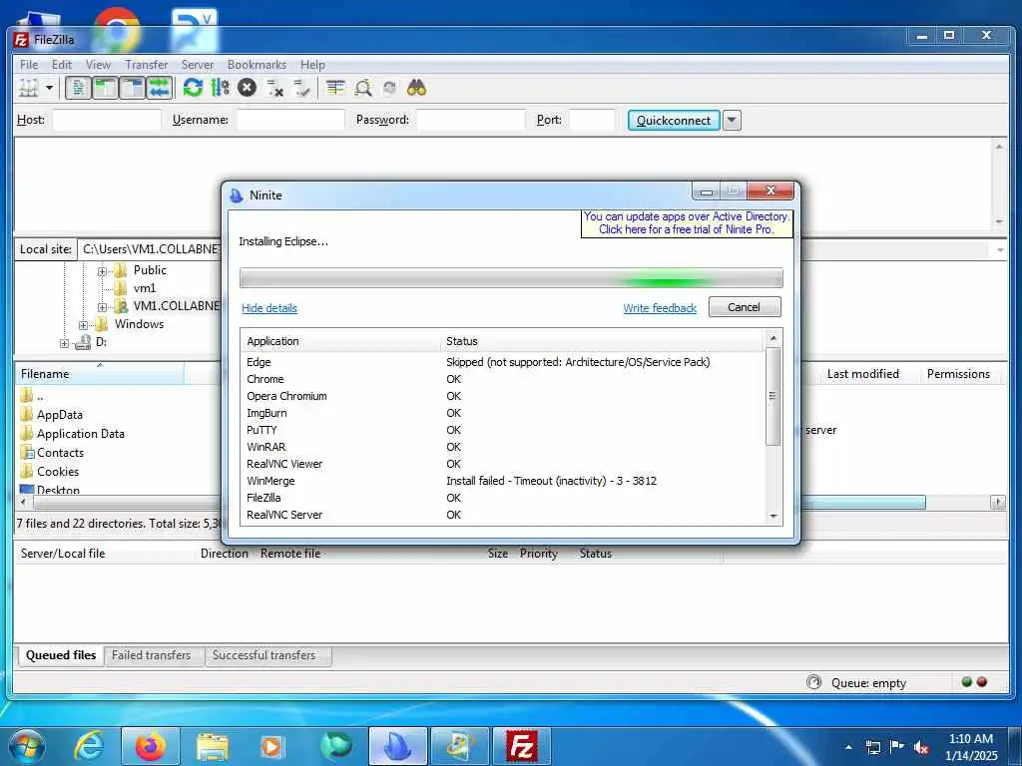Refresh the file and folder lists
Screen dimensions: 1022x766
pos(193,88)
